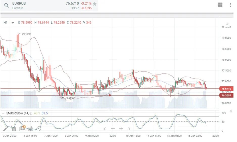Click the 14 Jan 06:00 time axis label
Screen dimensions: 237x142
(174, 136)
